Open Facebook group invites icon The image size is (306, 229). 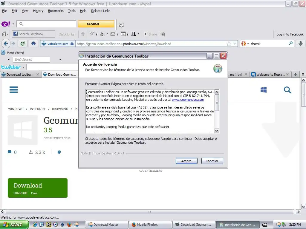134,34
